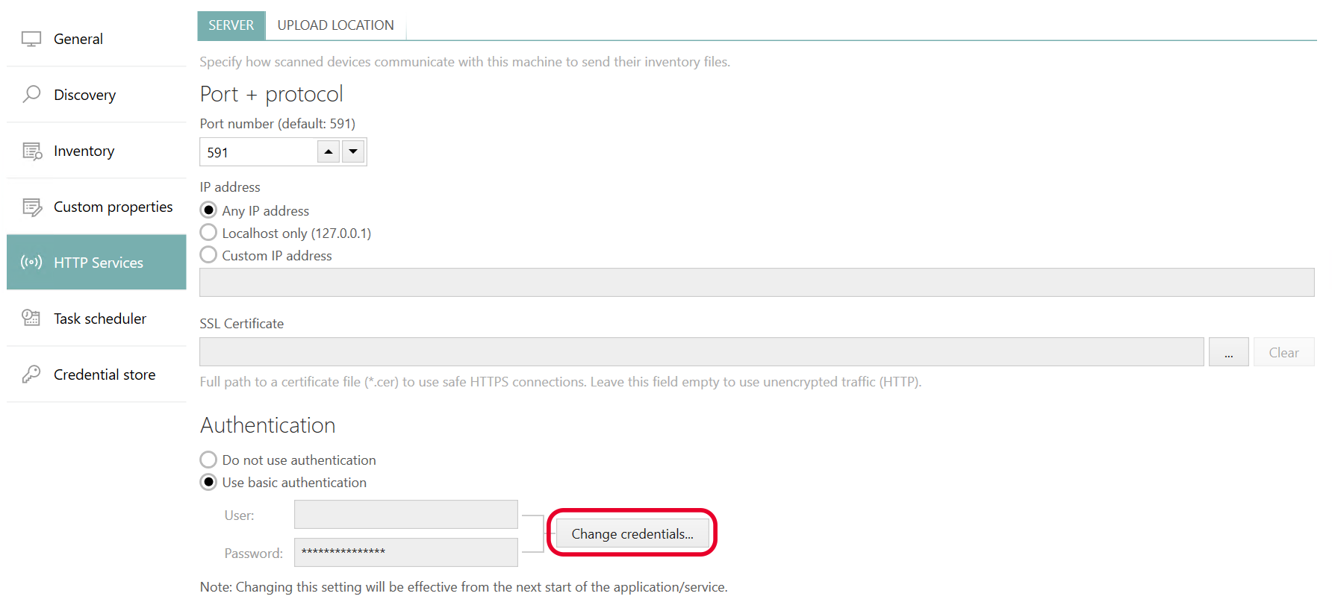Viewport: 1332px width, 608px height.
Task: Switch to the Upload Location tab
Action: pyautogui.click(x=335, y=25)
